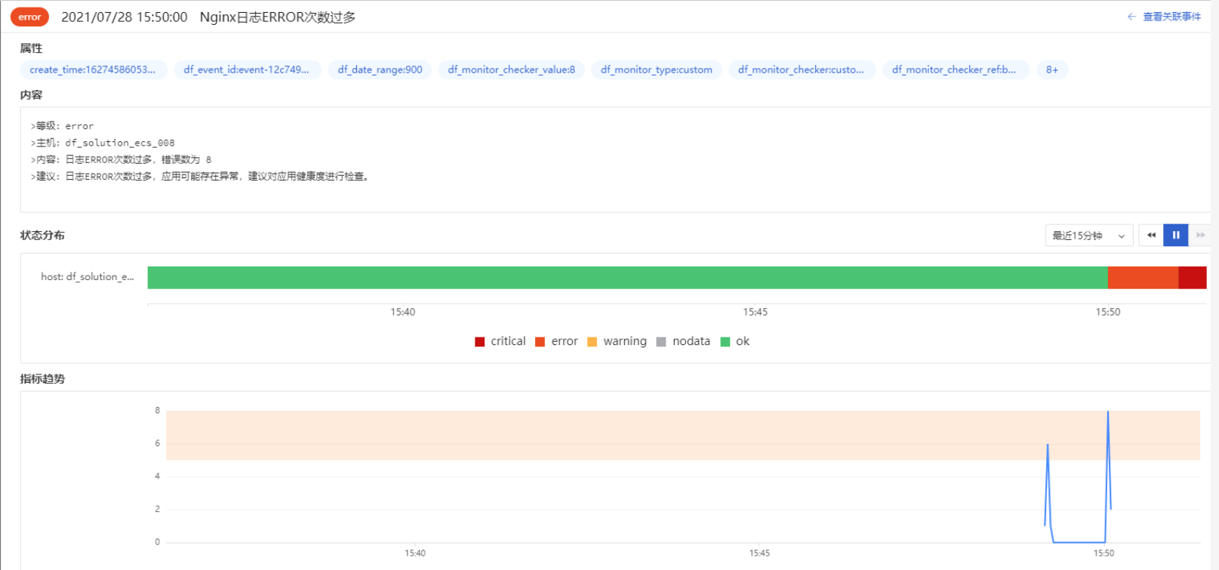The width and height of the screenshot is (1219, 570).
Task: Open the 最近15分钟 time range dropdown
Action: click(x=1089, y=236)
